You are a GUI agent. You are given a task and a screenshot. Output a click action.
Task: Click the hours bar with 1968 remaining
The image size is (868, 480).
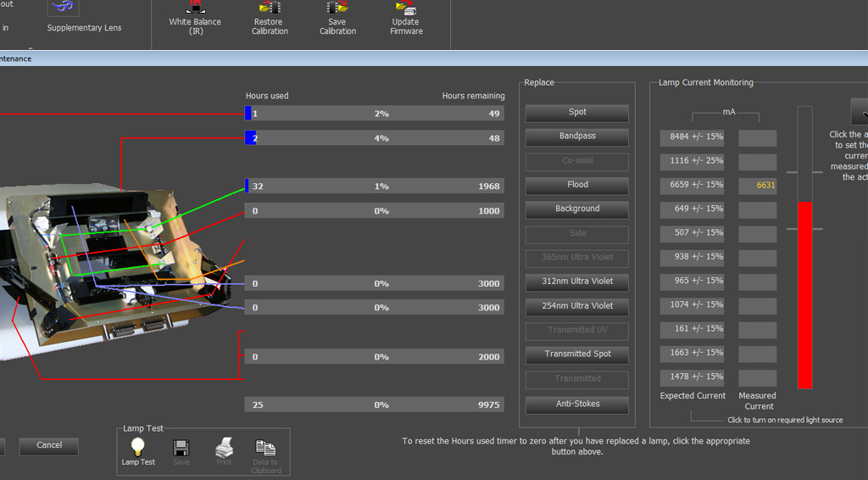coord(374,186)
